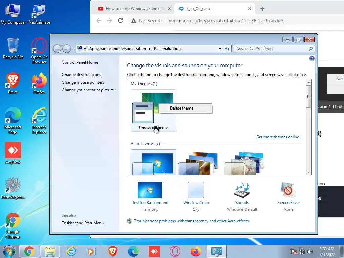Image resolution: width=344 pixels, height=258 pixels.
Task: Open recent pages dropdown beside nav buttons
Action: click(x=73, y=49)
